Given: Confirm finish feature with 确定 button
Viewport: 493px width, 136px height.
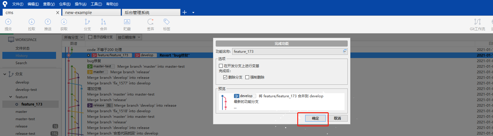Looking at the screenshot, I should click(315, 118).
